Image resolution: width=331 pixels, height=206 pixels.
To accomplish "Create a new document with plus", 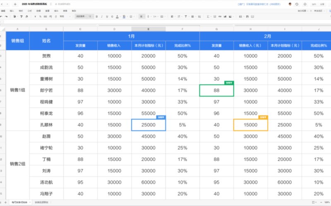I will [15, 4].
